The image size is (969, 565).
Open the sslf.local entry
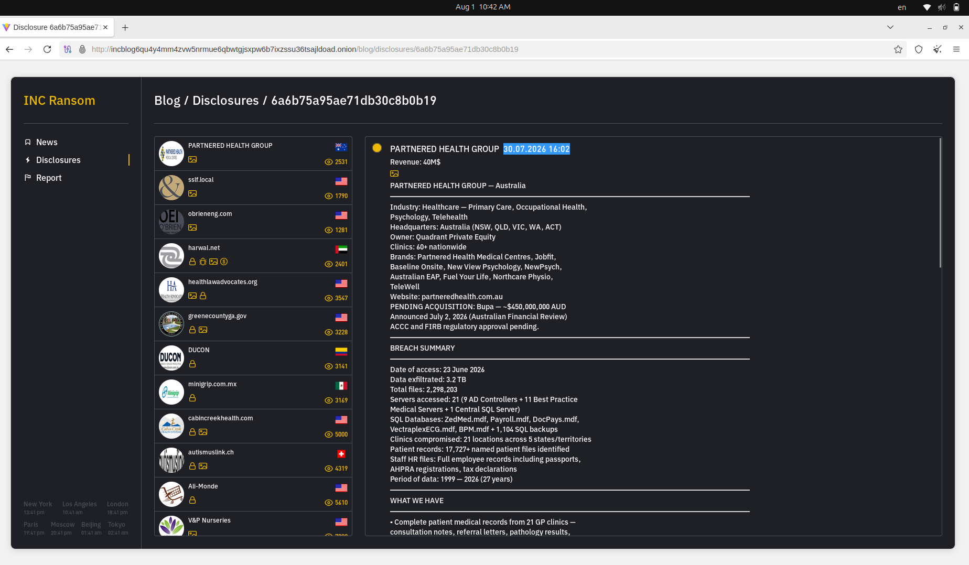pyautogui.click(x=253, y=188)
